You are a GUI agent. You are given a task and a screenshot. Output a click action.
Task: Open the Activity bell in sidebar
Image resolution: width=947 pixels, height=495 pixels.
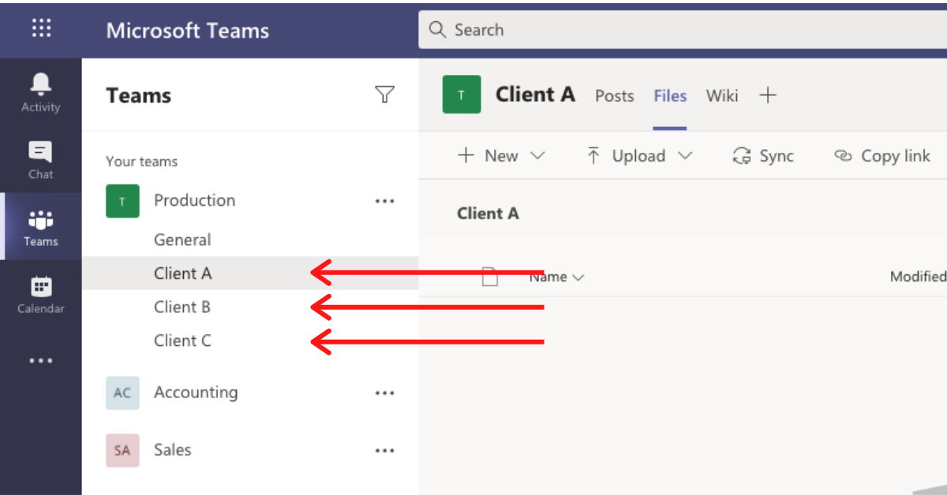coord(41,92)
